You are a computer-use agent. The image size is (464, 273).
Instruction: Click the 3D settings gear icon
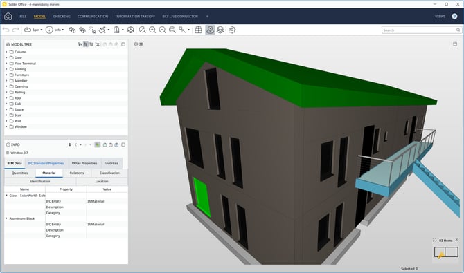[x=232, y=30]
